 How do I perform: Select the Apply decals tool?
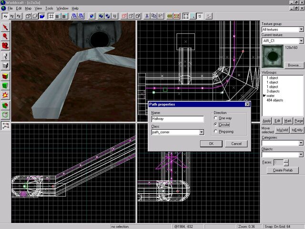5,95
